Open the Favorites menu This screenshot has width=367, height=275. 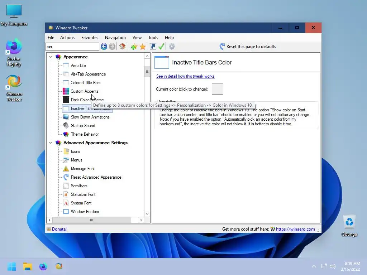90,38
